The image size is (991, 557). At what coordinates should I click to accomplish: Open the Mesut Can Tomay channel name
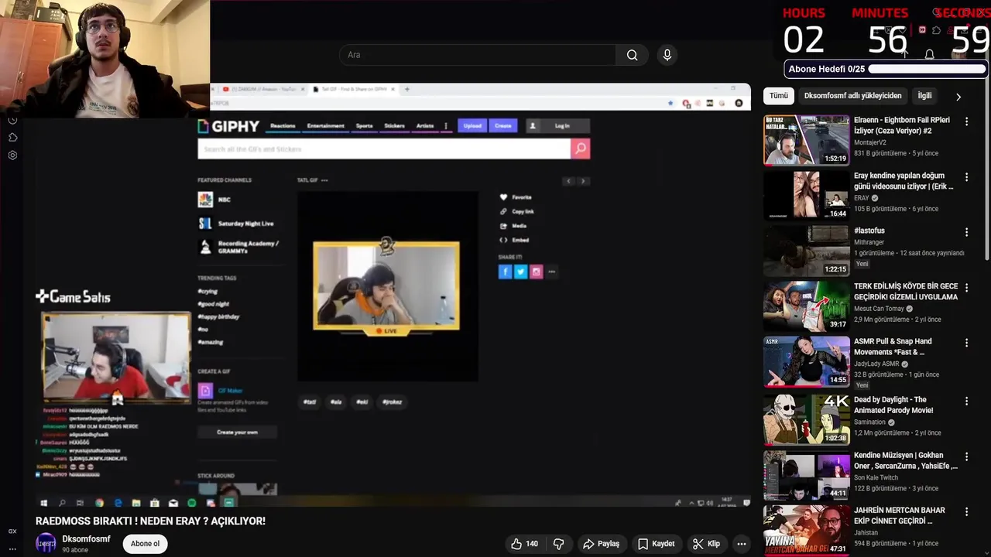point(879,309)
